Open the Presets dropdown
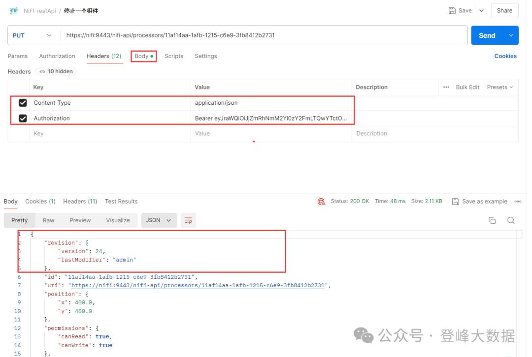This screenshot has height=357, width=532. pos(500,87)
